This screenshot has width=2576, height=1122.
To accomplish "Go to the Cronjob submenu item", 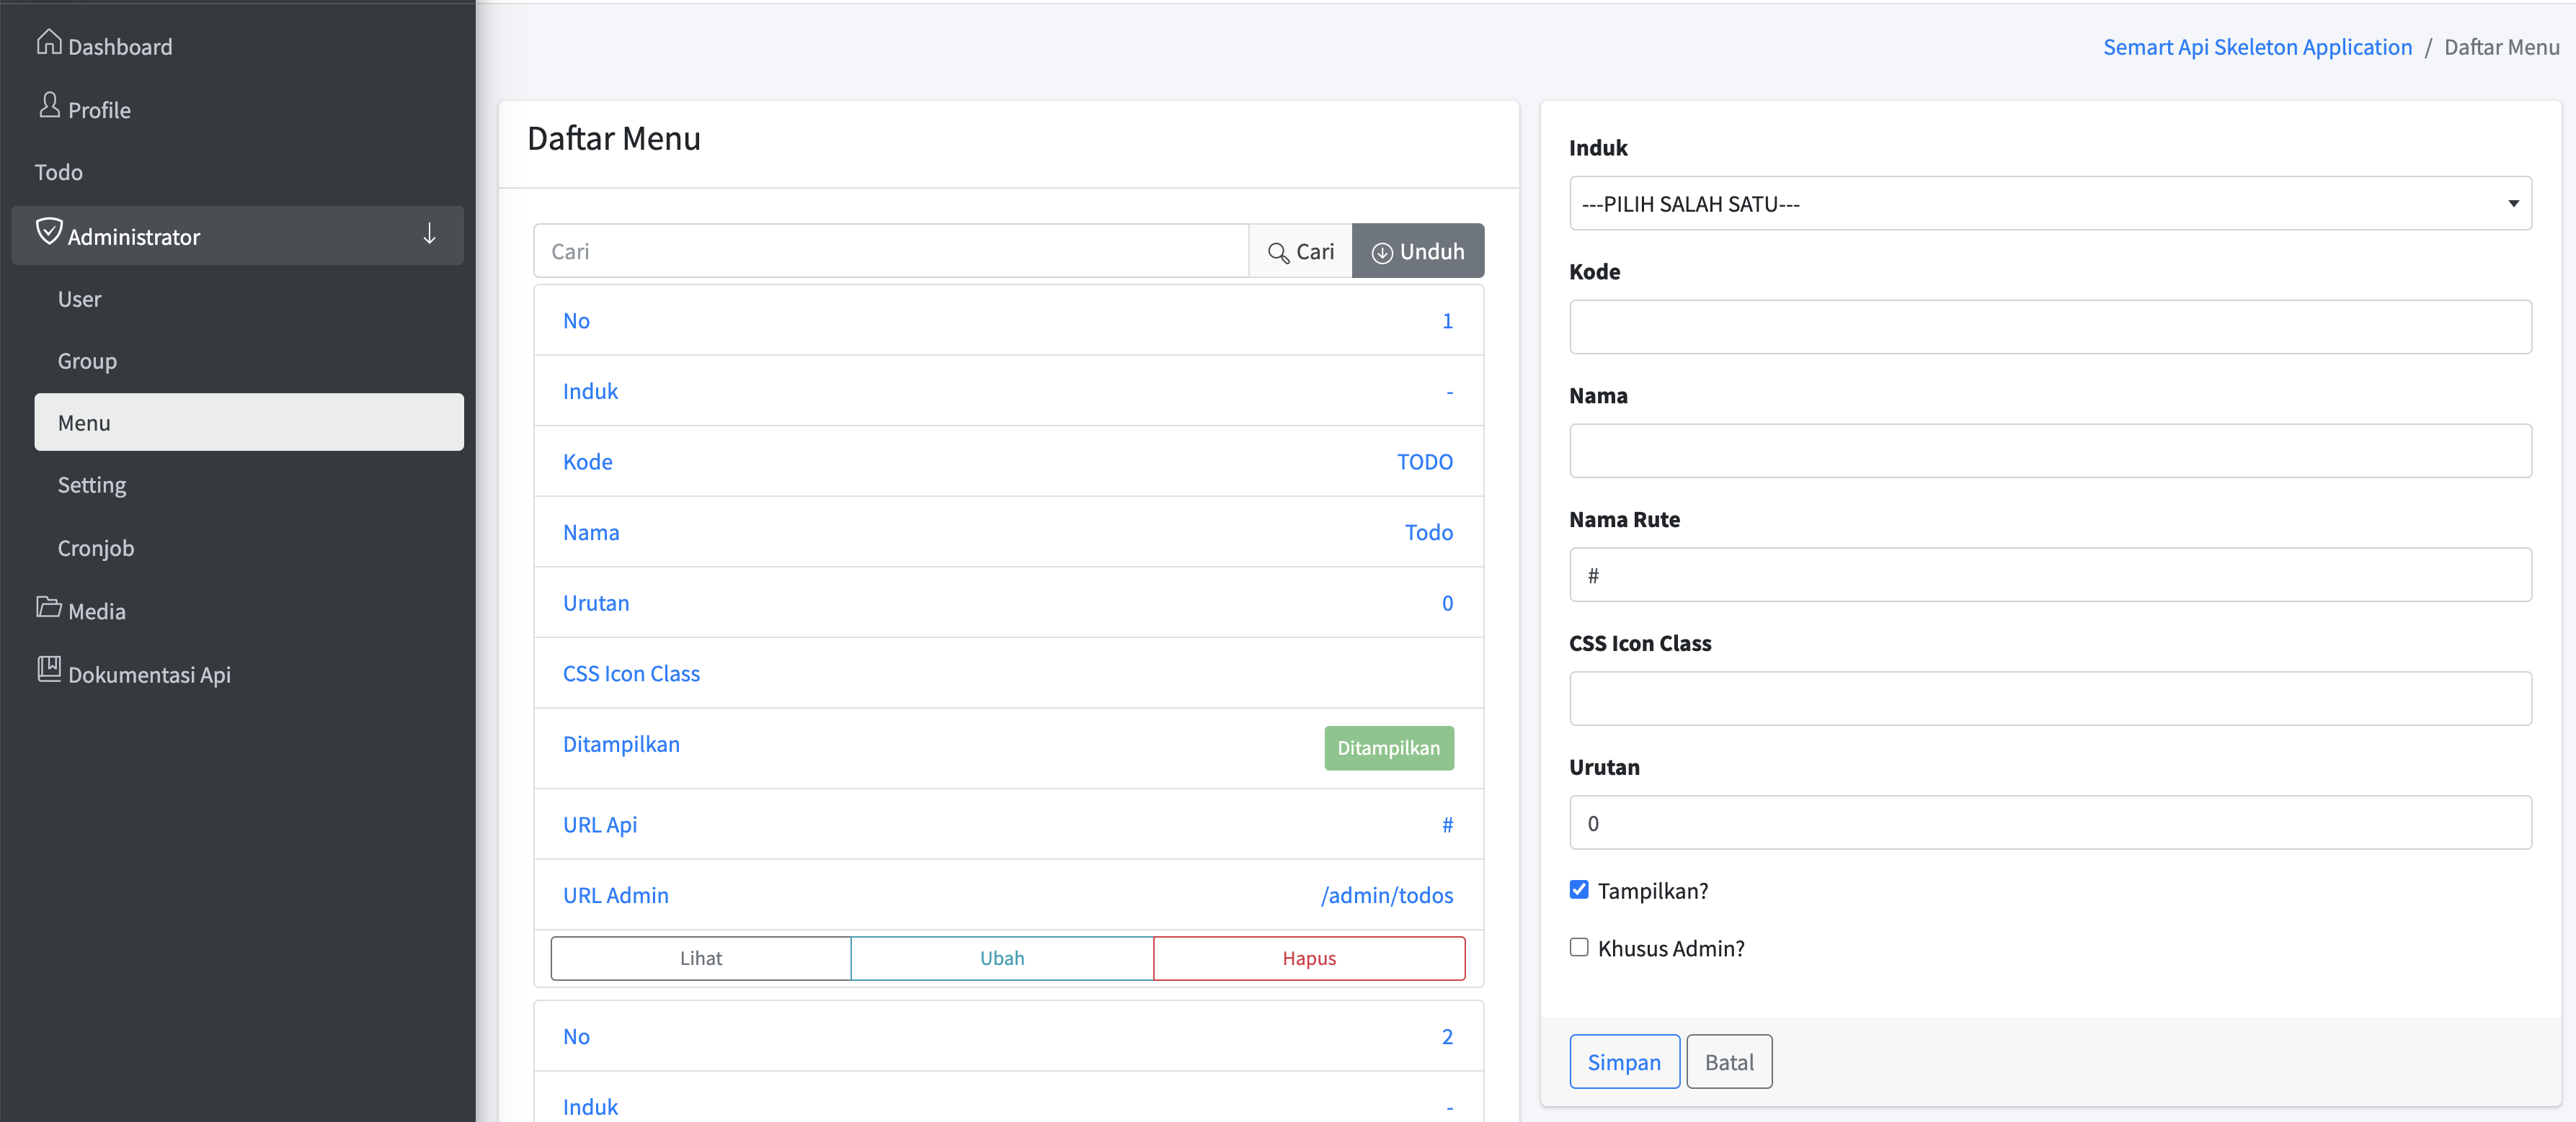I will coord(96,549).
